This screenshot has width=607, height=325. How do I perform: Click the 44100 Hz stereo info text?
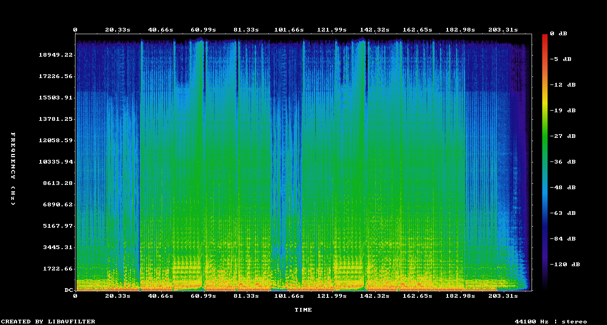pos(551,322)
